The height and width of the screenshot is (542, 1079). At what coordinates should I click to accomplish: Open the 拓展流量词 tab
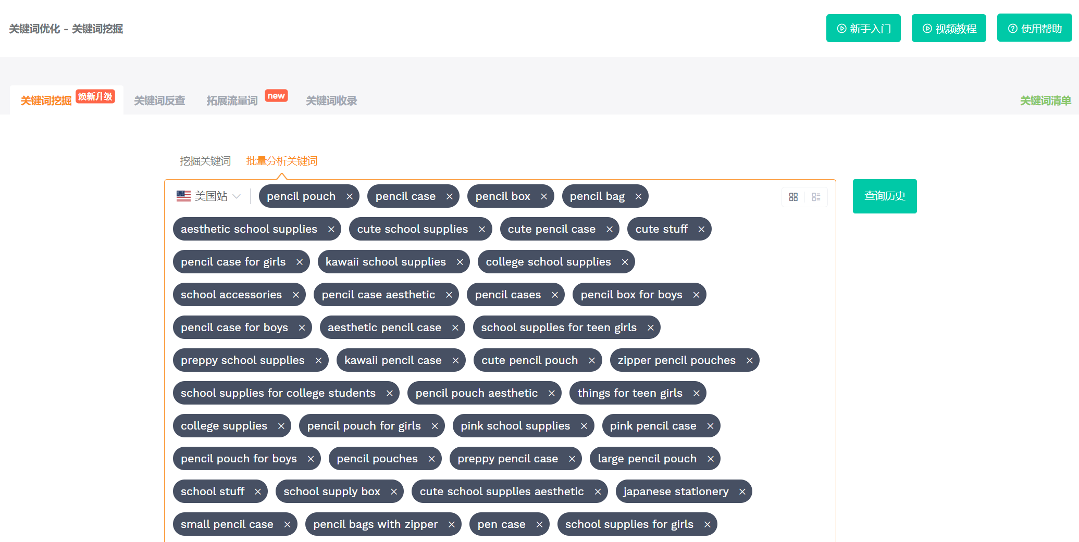coord(232,100)
